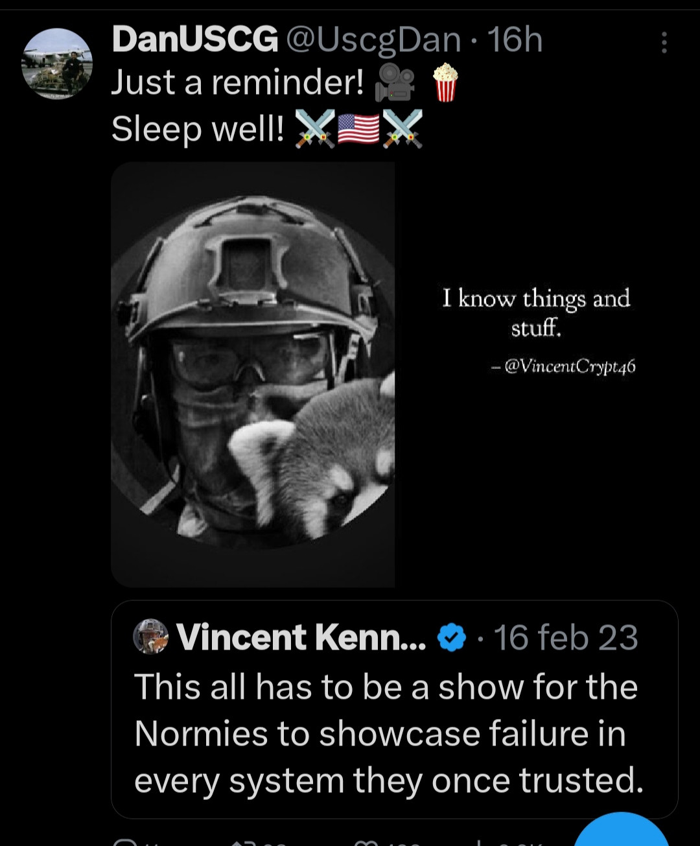Tap DanUSCG's profile avatar

coord(57,64)
